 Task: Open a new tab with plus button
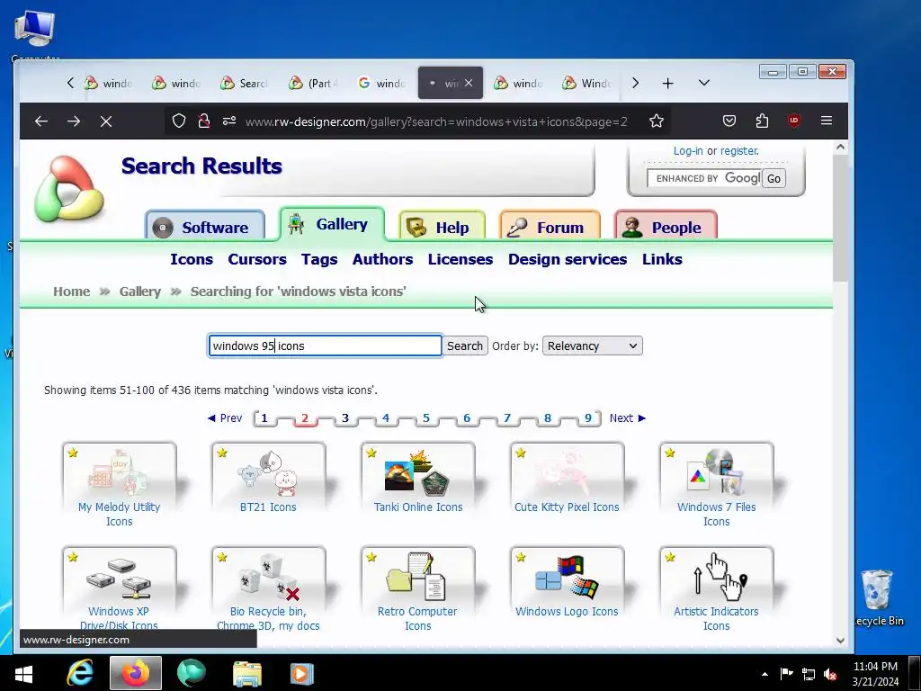click(x=668, y=84)
